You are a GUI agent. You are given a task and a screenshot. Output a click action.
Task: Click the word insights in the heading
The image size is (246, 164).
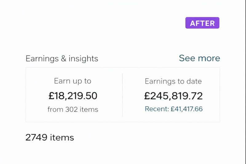(x=83, y=58)
